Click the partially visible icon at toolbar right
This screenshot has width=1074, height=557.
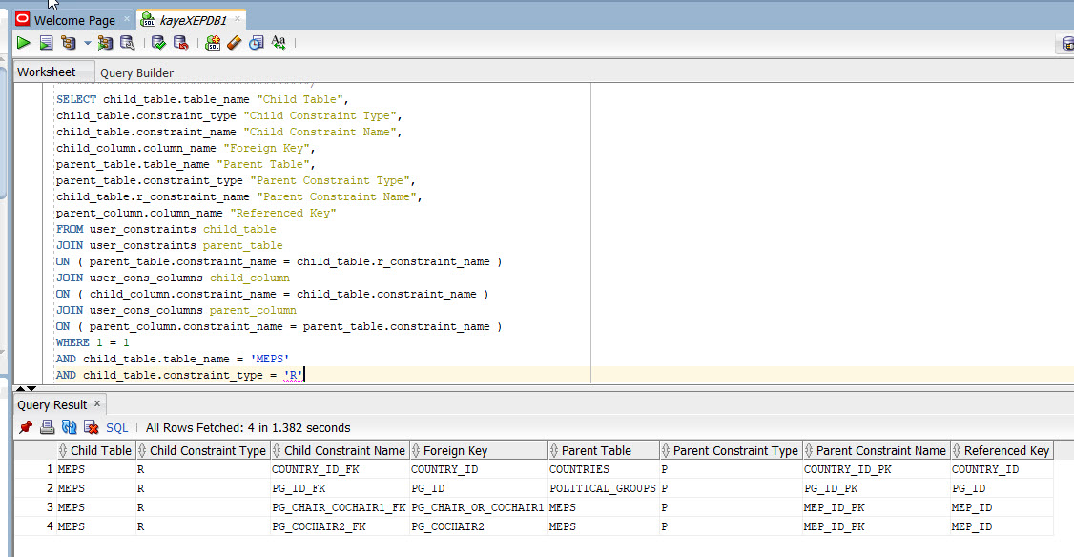pos(1067,44)
